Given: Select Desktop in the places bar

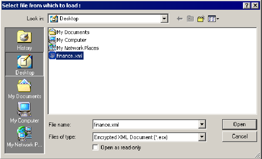Looking at the screenshot, I should (x=24, y=64).
